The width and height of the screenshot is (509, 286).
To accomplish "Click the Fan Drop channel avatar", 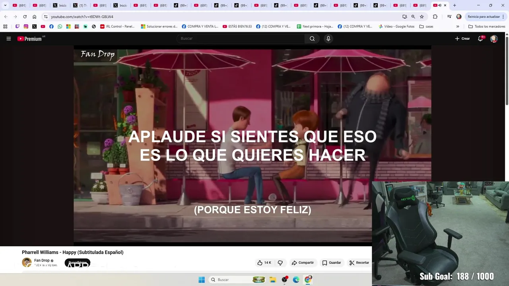I will tap(27, 263).
